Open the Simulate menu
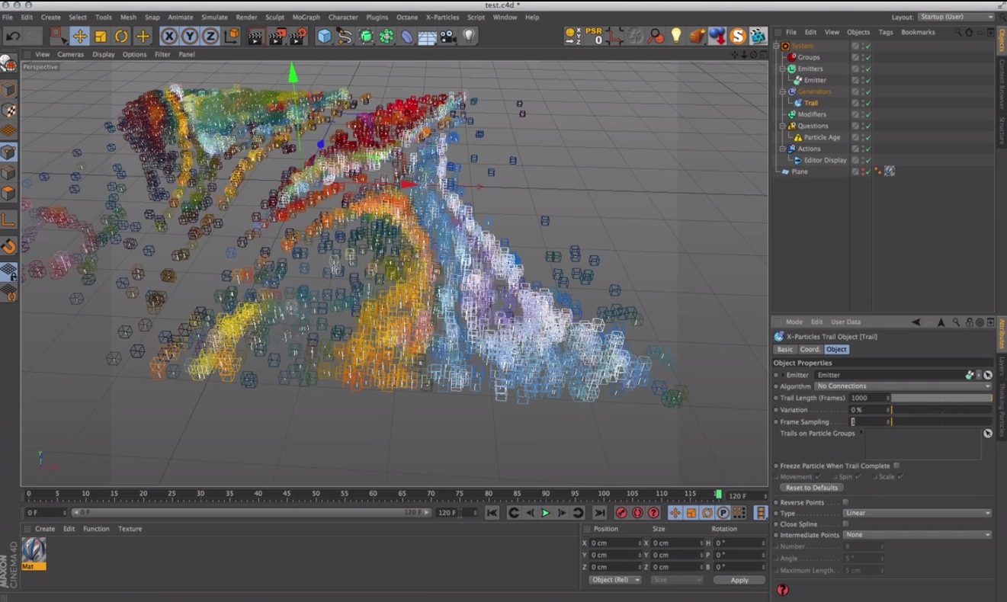 [214, 17]
